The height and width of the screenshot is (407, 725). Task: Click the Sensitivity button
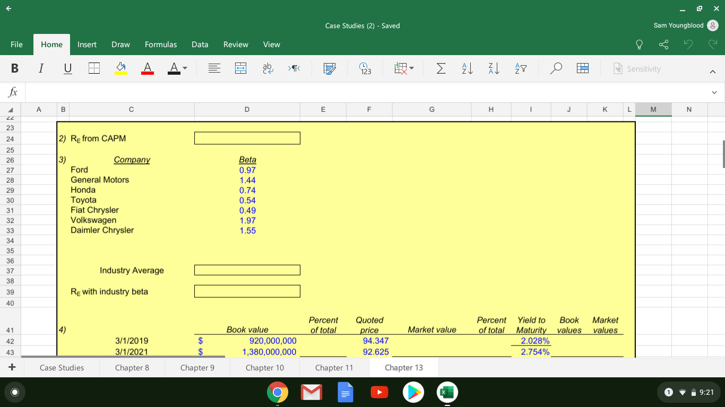click(637, 69)
